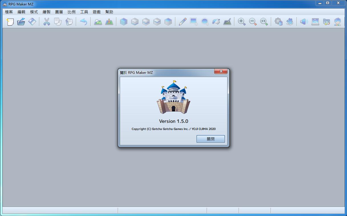Select the Flood Fill tool
The width and height of the screenshot is (347, 216).
click(x=216, y=22)
